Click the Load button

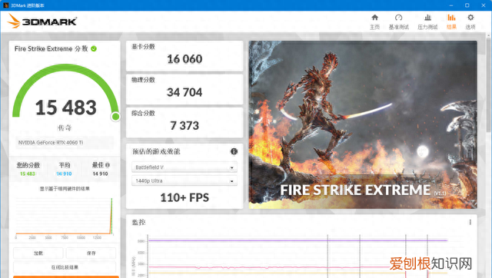[x=38, y=253]
